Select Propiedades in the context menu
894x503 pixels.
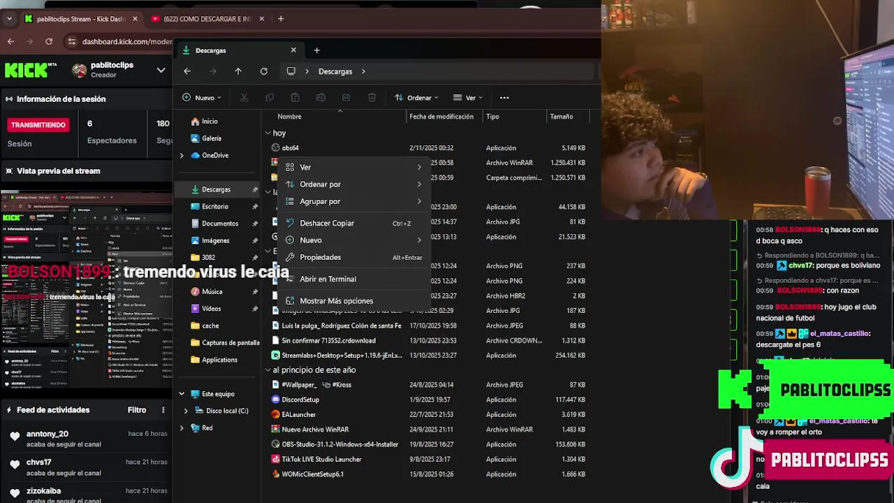[354, 257]
